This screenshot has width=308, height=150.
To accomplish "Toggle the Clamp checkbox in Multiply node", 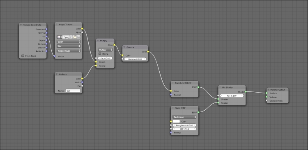I will pos(100,54).
